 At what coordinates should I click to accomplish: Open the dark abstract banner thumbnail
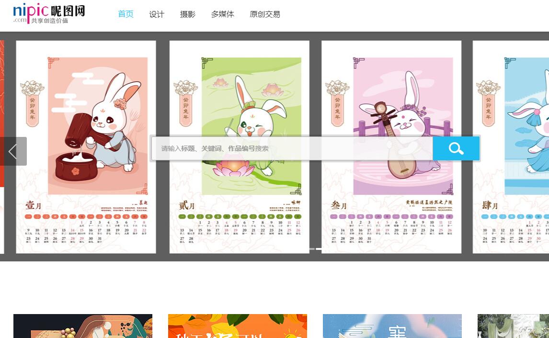pyautogui.click(x=83, y=326)
